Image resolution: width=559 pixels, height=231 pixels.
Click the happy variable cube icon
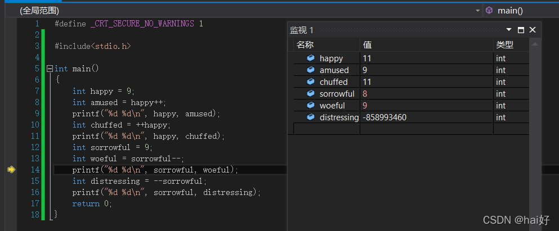click(310, 58)
